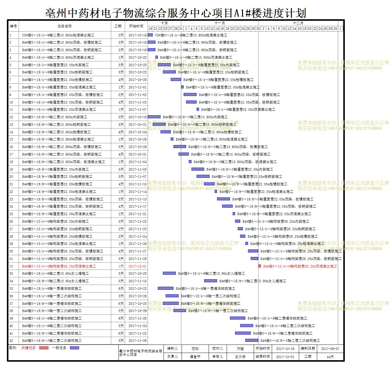
Task: Click the duration cell 6天 in row 35
Action: tap(118, 289)
